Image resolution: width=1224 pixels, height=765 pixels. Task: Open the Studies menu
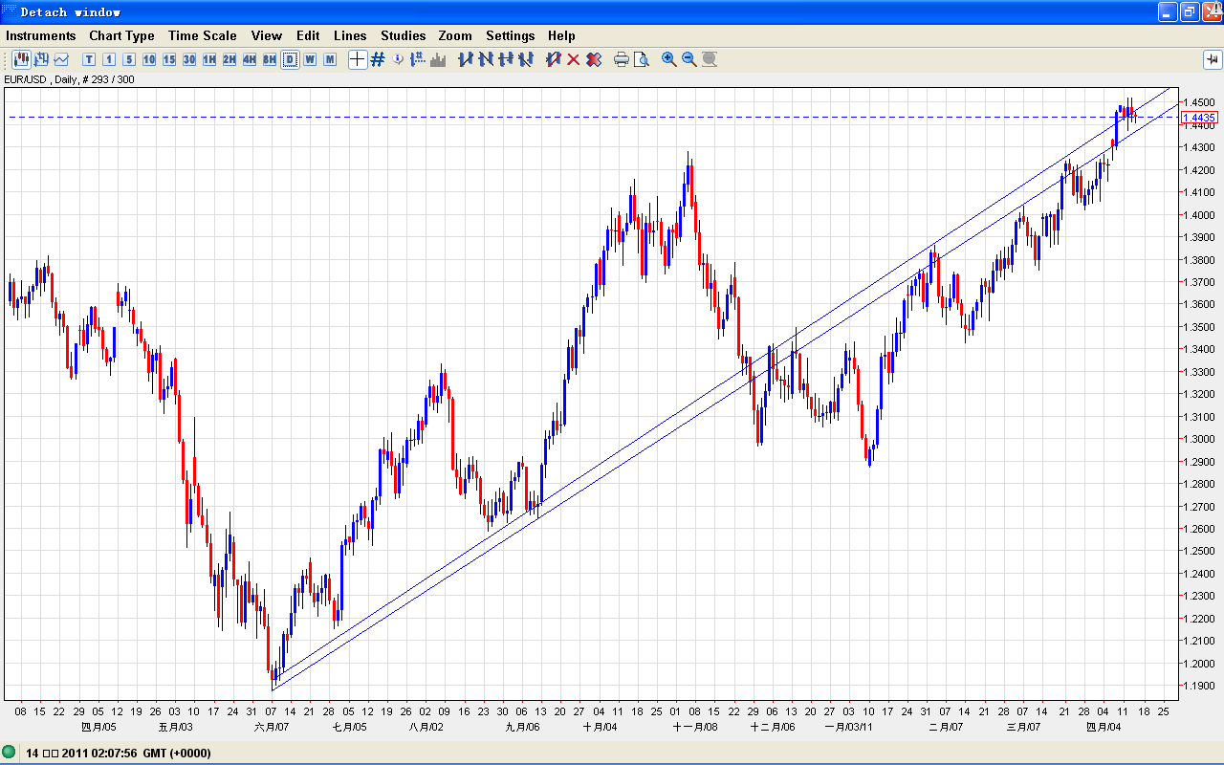[404, 35]
